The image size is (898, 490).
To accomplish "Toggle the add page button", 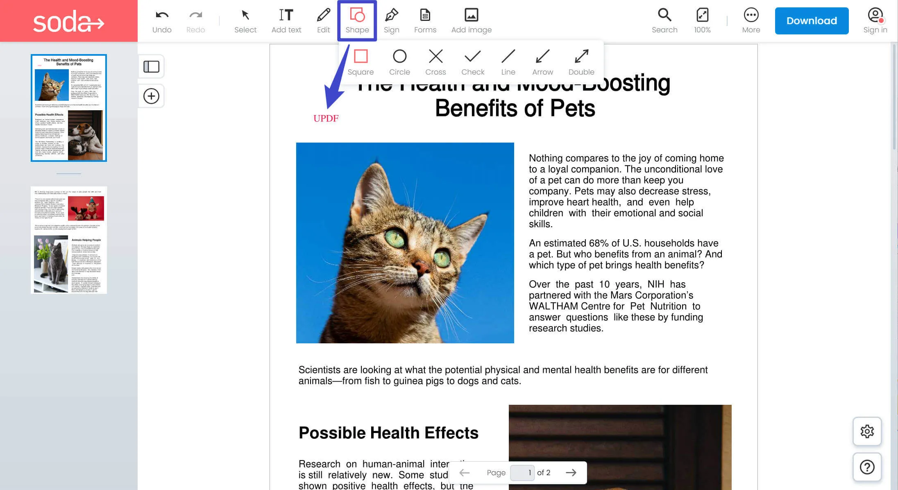I will pos(152,96).
